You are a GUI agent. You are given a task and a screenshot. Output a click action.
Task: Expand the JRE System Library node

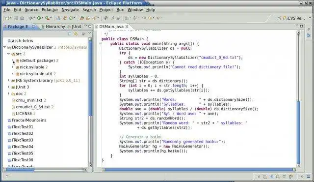[8, 80]
